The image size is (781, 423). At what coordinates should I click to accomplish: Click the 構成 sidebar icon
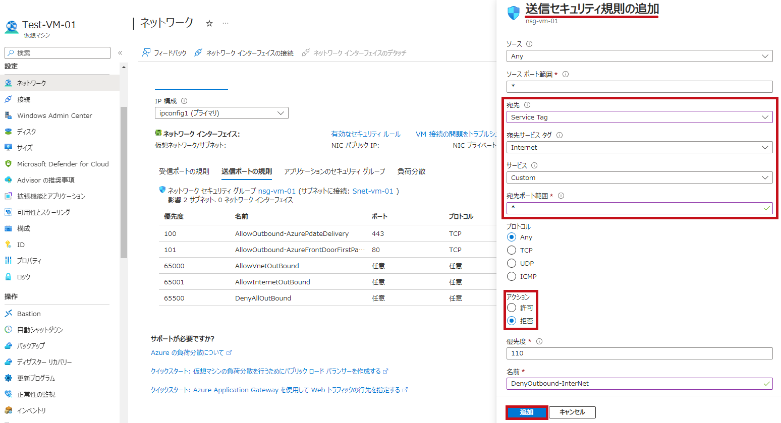tap(8, 228)
